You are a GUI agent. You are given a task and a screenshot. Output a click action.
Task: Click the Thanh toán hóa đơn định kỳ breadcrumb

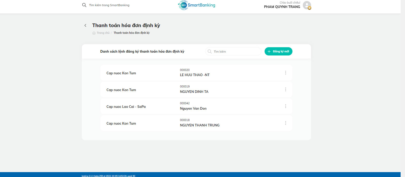132,33
